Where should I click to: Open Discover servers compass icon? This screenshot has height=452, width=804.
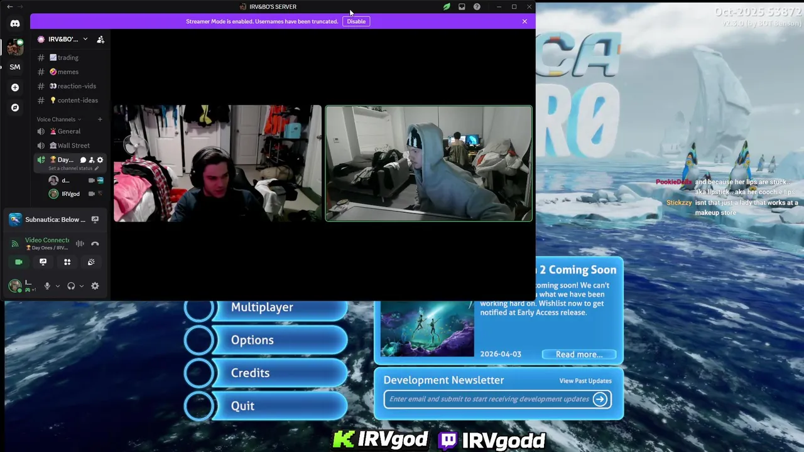pyautogui.click(x=15, y=107)
